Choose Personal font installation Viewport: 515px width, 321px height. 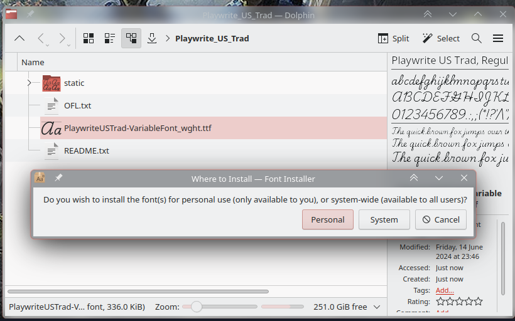328,219
